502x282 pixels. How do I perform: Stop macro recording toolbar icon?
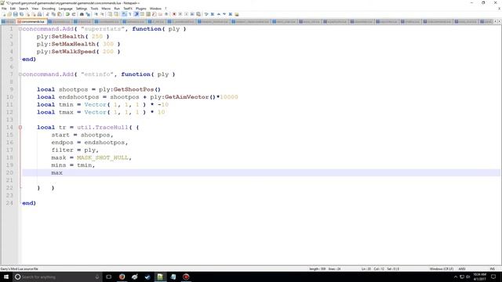coord(180,14)
